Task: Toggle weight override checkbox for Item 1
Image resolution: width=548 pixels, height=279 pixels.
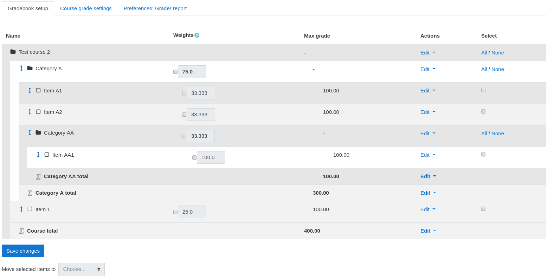Action: [x=175, y=212]
